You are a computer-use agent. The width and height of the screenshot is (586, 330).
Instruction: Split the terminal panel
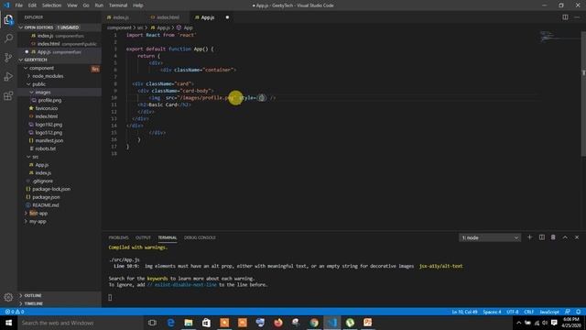(541, 237)
